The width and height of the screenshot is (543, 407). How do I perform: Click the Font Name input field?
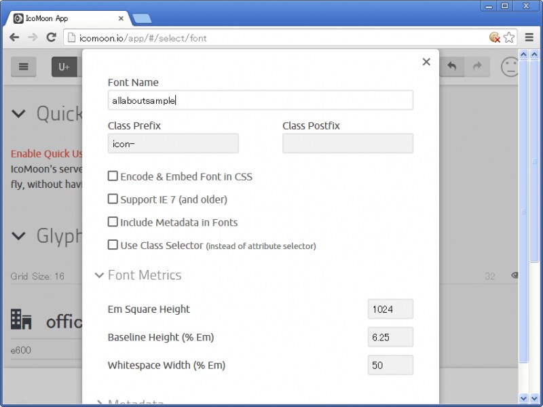point(261,100)
